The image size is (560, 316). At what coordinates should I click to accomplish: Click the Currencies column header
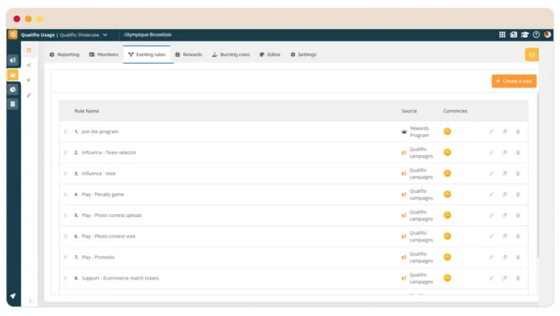point(455,111)
